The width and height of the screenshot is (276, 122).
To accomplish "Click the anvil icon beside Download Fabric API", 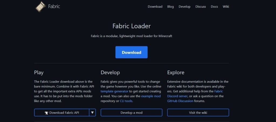I will (x=46, y=113).
